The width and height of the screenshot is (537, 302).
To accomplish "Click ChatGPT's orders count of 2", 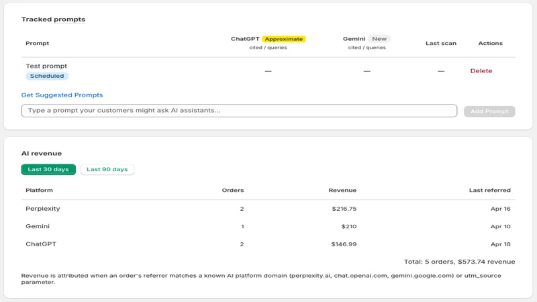I will pyautogui.click(x=242, y=244).
